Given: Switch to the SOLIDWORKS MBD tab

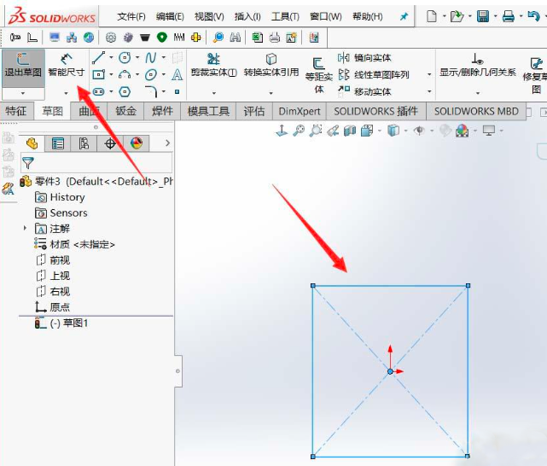Looking at the screenshot, I should click(x=476, y=111).
